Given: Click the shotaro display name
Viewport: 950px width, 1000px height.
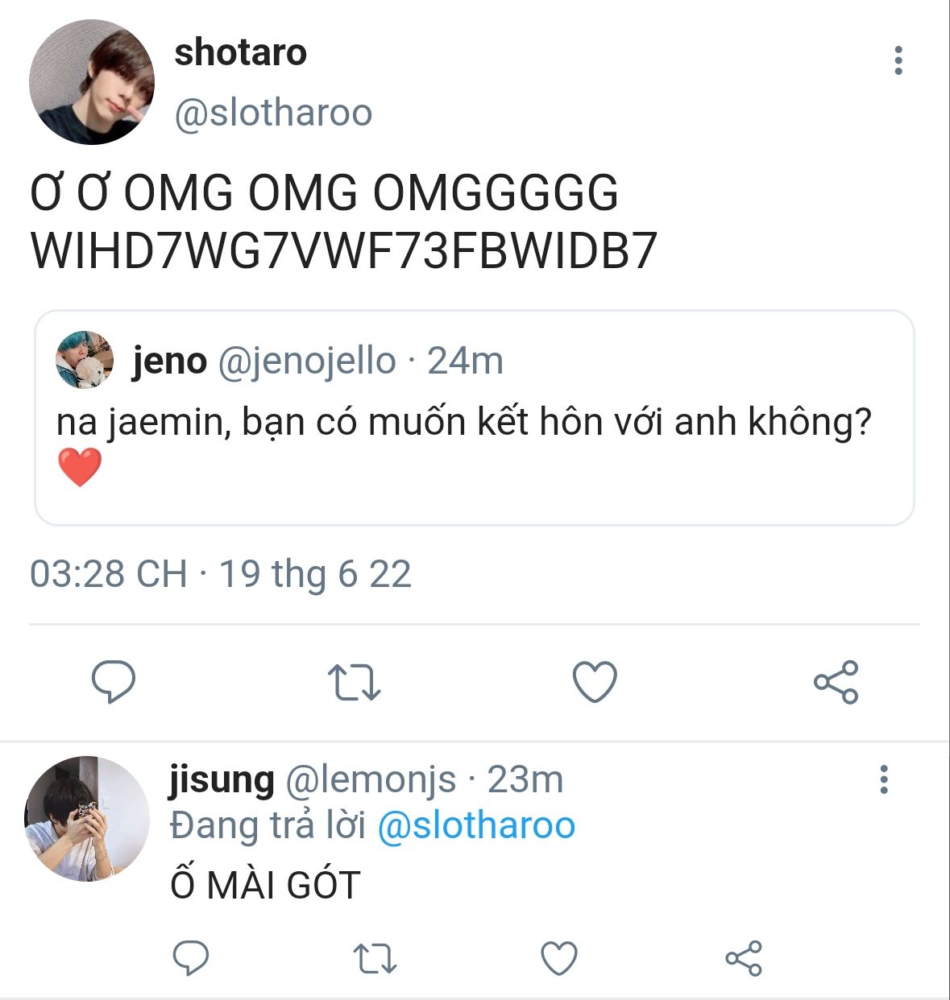Looking at the screenshot, I should pos(240,53).
